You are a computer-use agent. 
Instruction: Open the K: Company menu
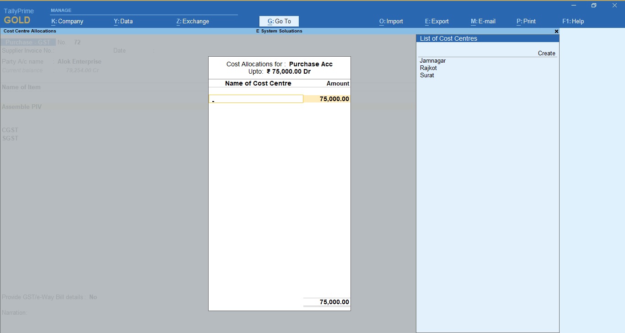coord(67,21)
